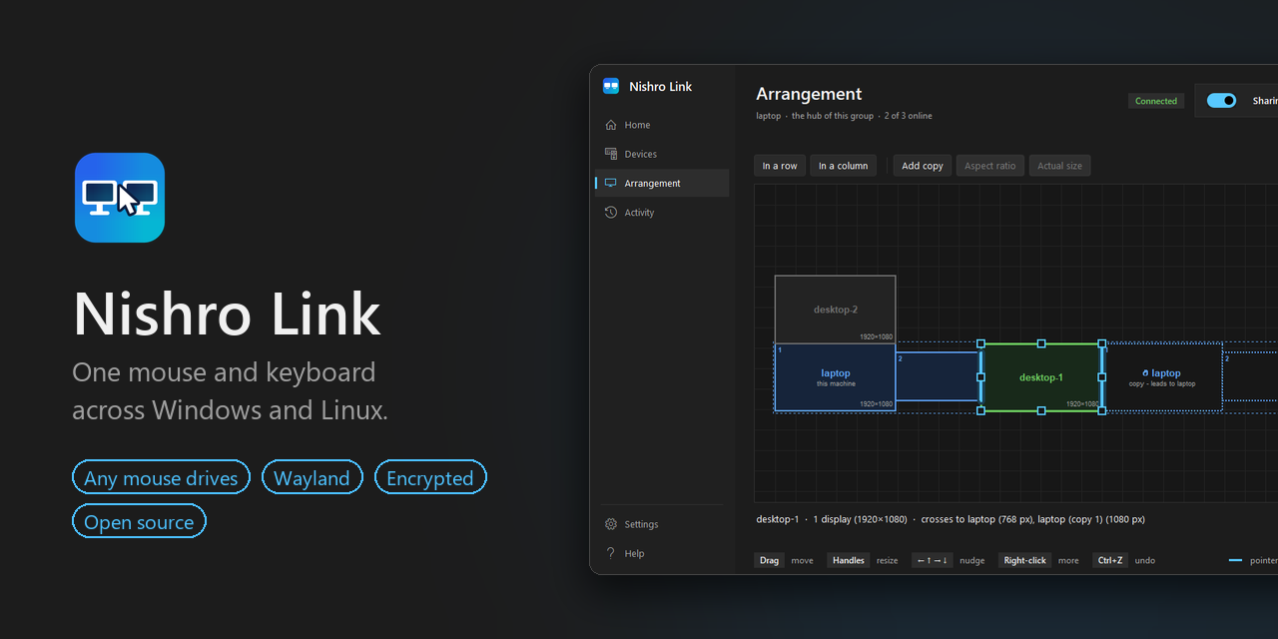Click the '1 display (1920×1080)' status text
The image size is (1278, 639).
click(860, 519)
